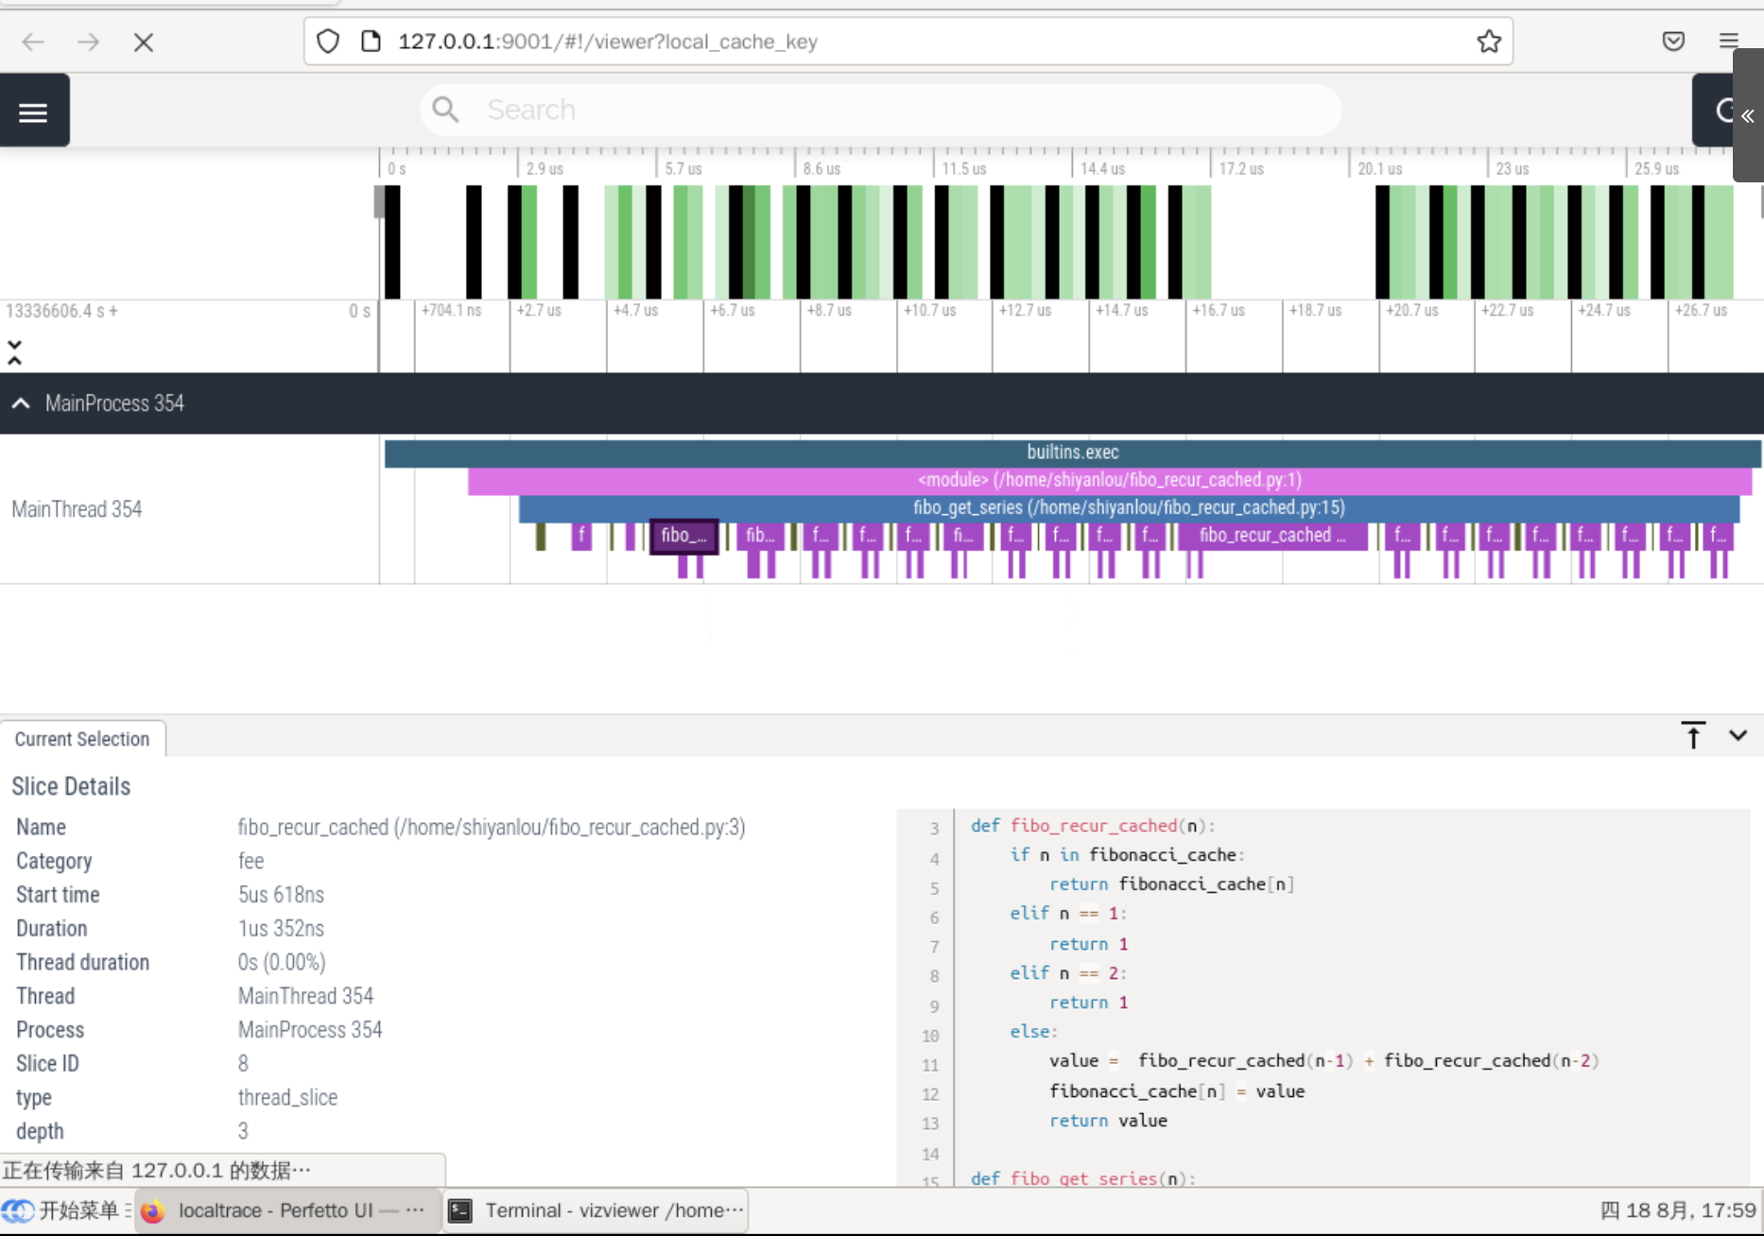The height and width of the screenshot is (1236, 1764).
Task: Move details panel to top arrow
Action: click(1693, 735)
